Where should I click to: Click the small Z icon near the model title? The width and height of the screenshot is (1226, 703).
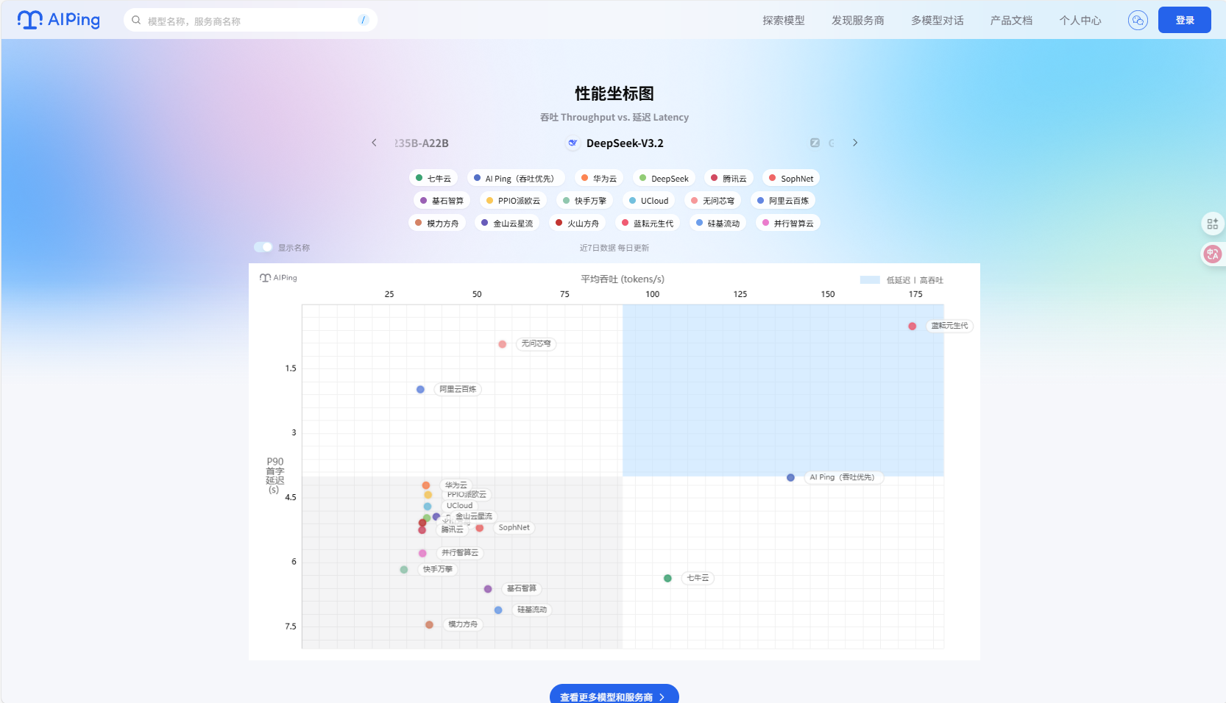815,143
